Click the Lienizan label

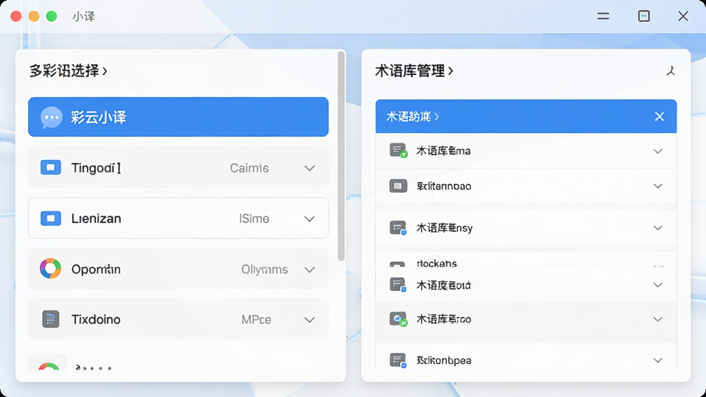click(96, 218)
